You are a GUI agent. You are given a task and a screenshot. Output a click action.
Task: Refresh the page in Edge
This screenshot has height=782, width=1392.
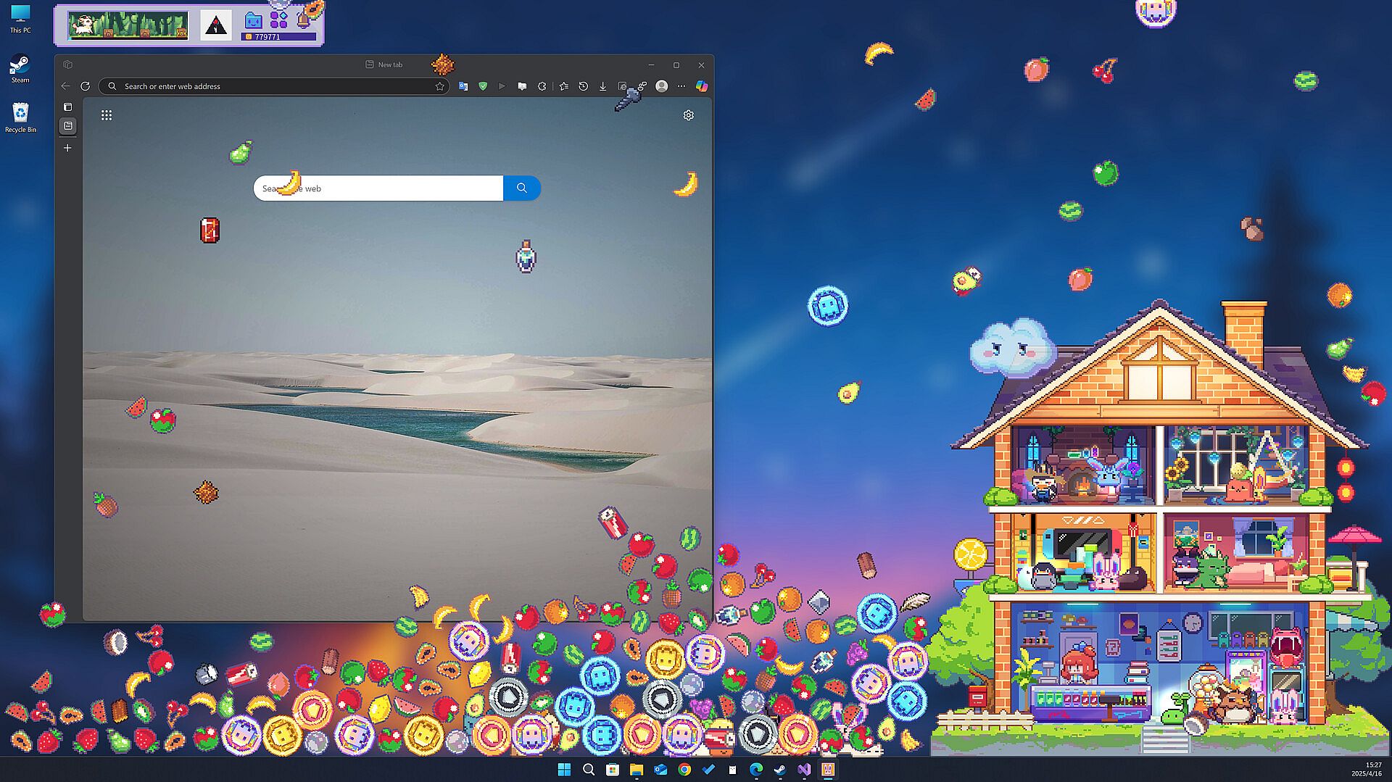click(x=86, y=86)
